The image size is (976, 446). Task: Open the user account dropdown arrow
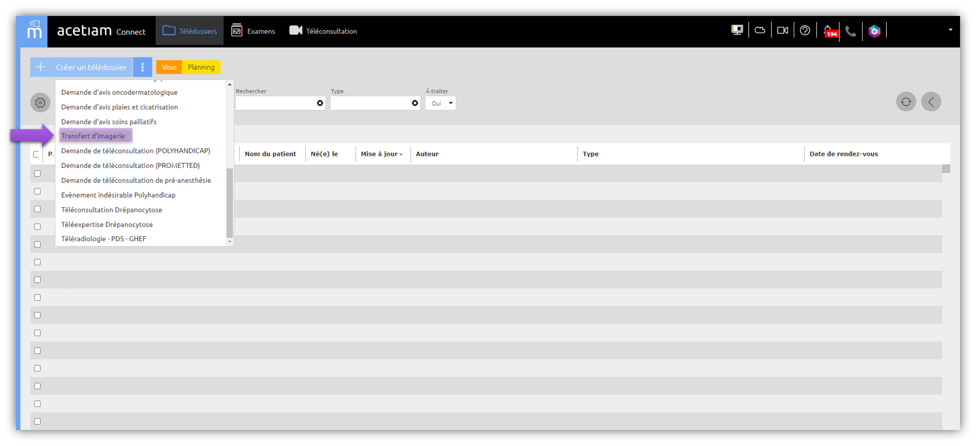(950, 30)
